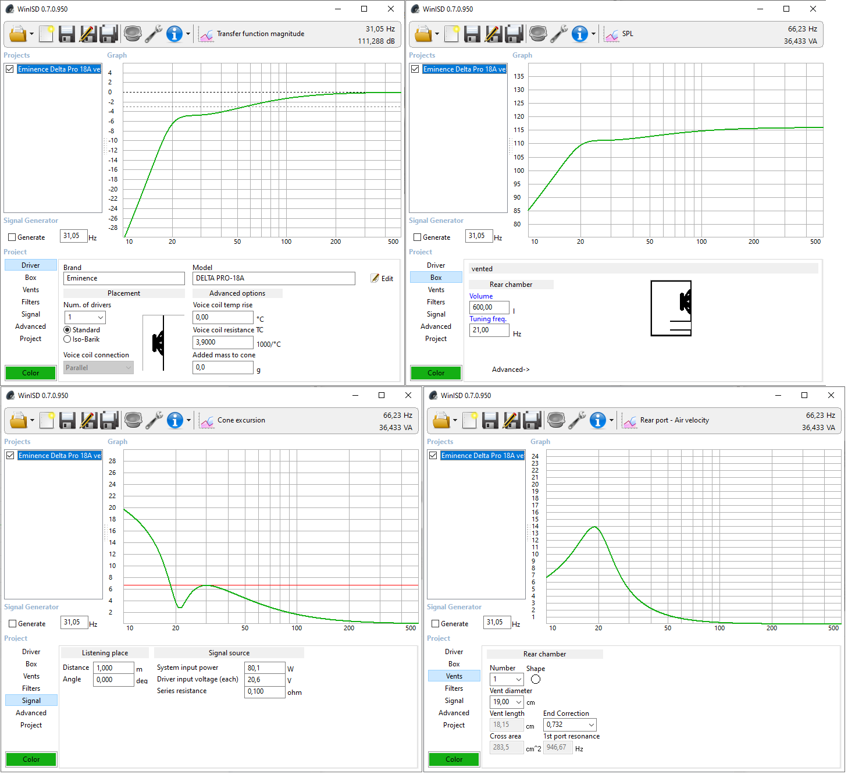Expand info dropdown arrow in Transfer function window

188,34
